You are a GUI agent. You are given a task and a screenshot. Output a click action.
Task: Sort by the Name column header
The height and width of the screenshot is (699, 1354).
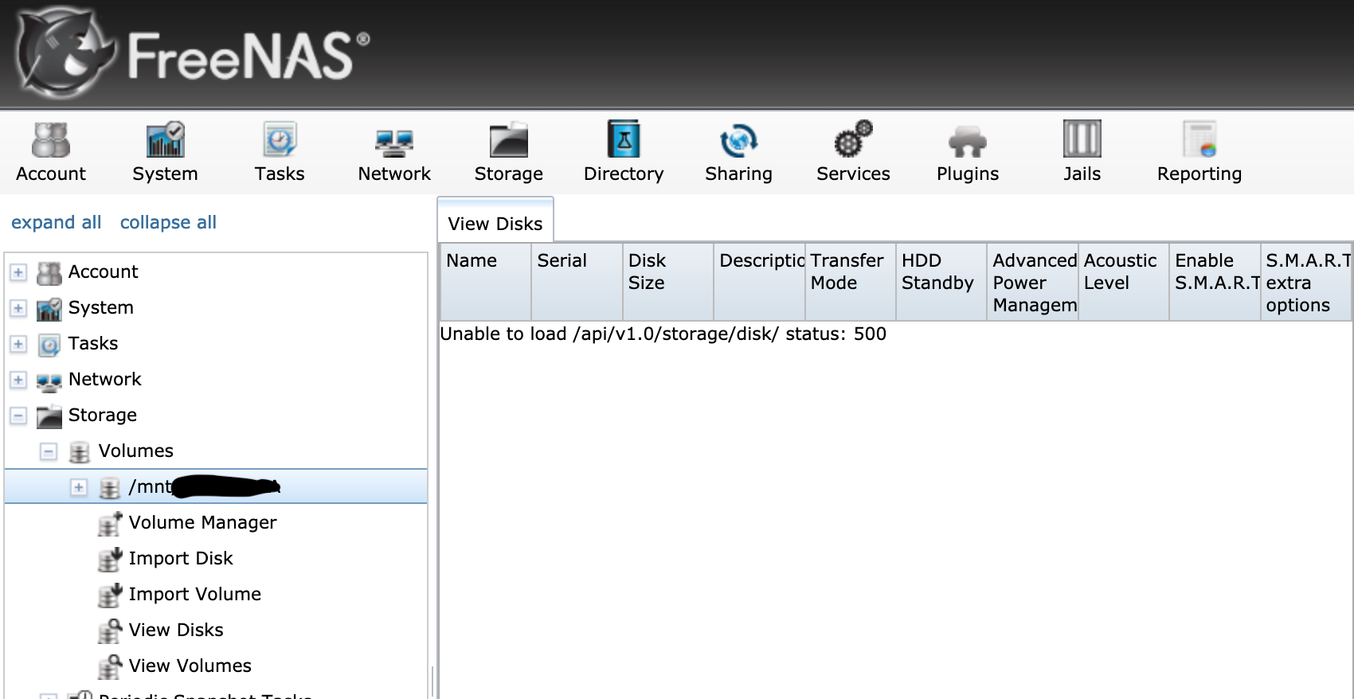pyautogui.click(x=486, y=282)
